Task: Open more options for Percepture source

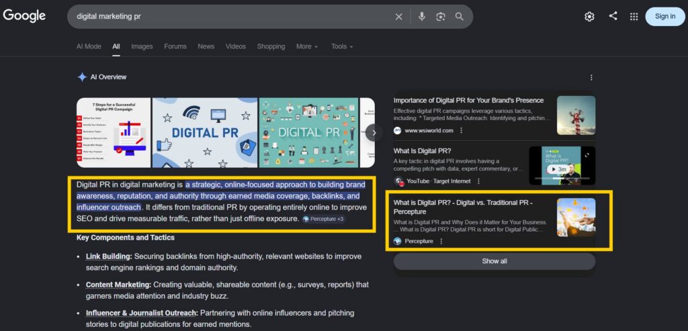Action: [x=441, y=241]
